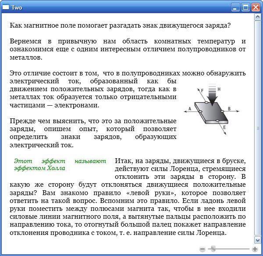
Task: Click the zoom out minus button
Action: coord(203,249)
